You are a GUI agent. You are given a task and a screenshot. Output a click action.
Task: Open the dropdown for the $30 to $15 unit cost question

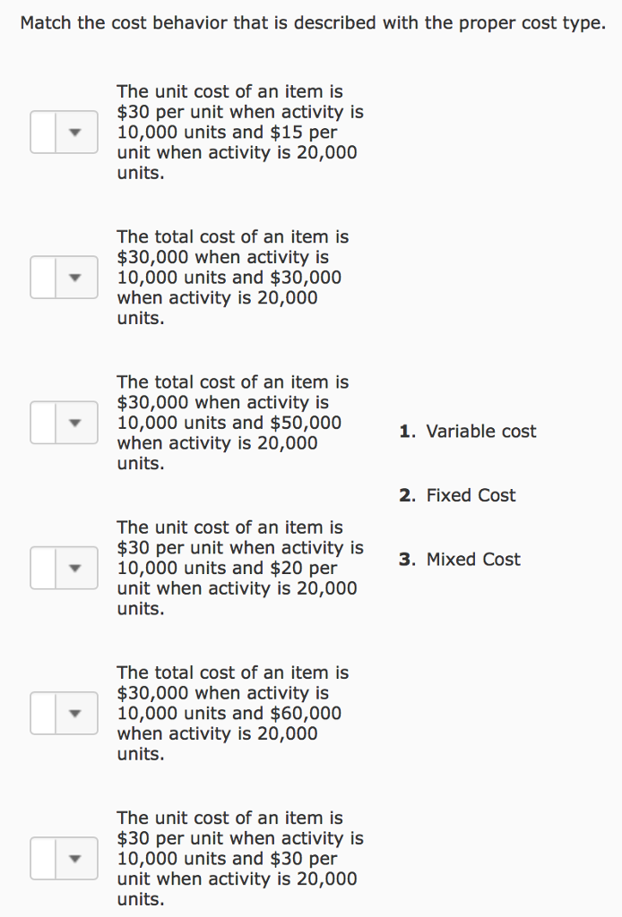click(64, 132)
